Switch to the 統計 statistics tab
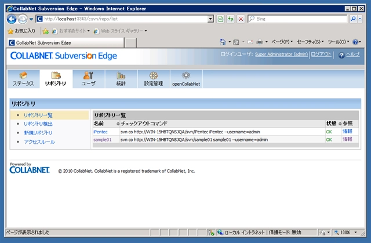This screenshot has width=371, height=243. point(121,79)
